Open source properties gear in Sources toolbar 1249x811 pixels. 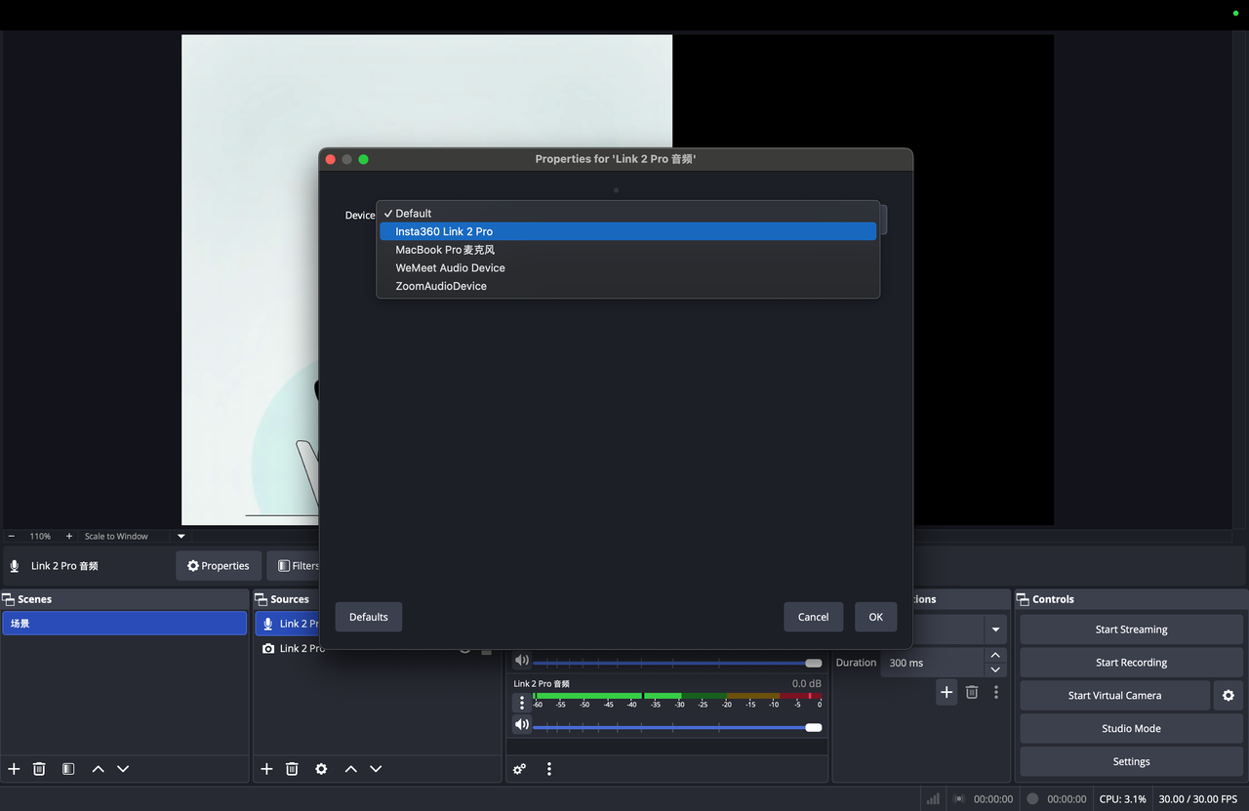(x=321, y=769)
